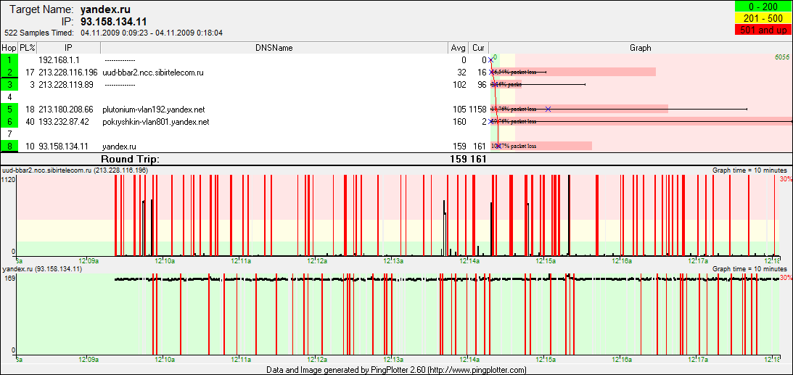Click the Avg column header
Screen dimensions: 793x375
coord(459,48)
